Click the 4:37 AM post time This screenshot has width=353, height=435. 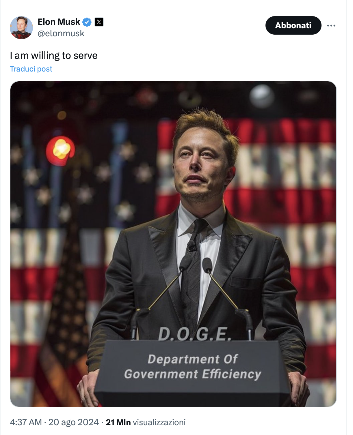coord(26,422)
